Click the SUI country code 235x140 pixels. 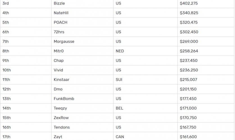119,80
